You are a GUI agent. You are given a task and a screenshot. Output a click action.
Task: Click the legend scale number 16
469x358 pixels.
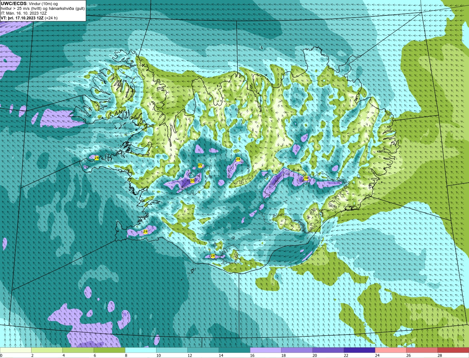point(252,355)
